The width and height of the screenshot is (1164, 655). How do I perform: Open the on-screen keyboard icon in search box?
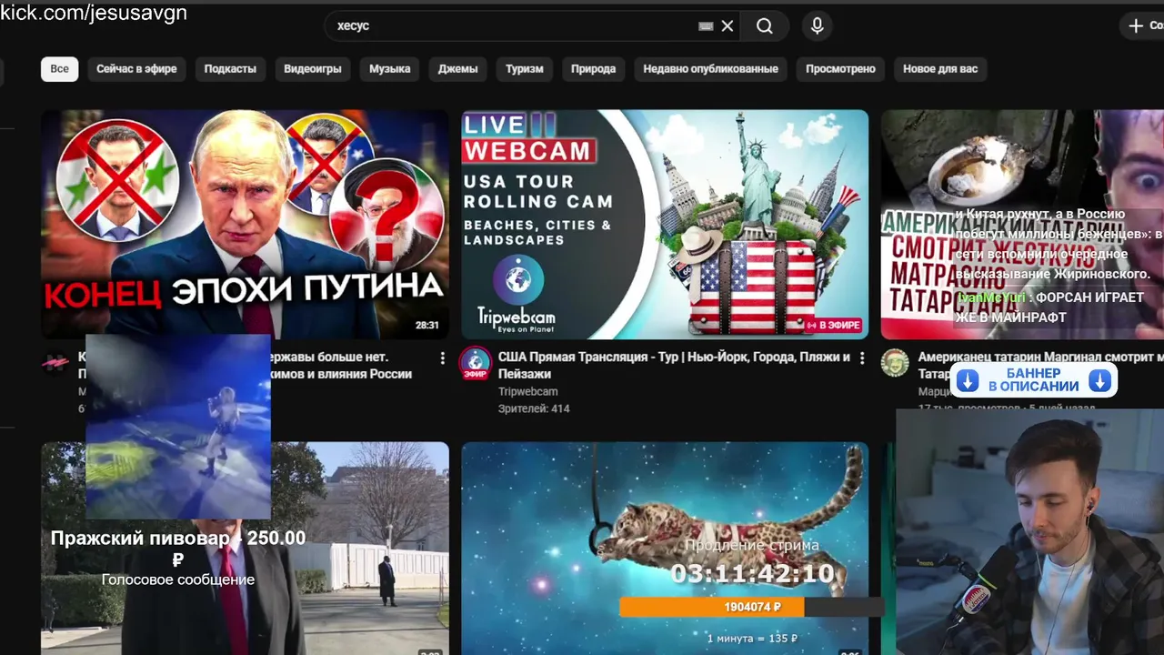[706, 26]
